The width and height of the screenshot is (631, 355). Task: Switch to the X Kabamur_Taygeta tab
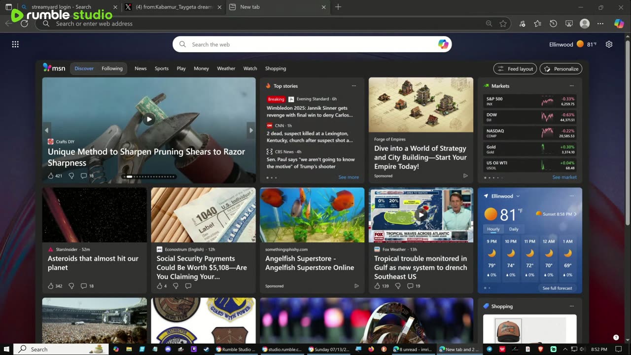[174, 7]
